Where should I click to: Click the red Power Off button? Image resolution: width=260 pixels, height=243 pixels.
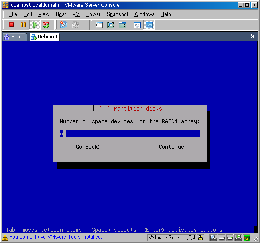(12, 25)
